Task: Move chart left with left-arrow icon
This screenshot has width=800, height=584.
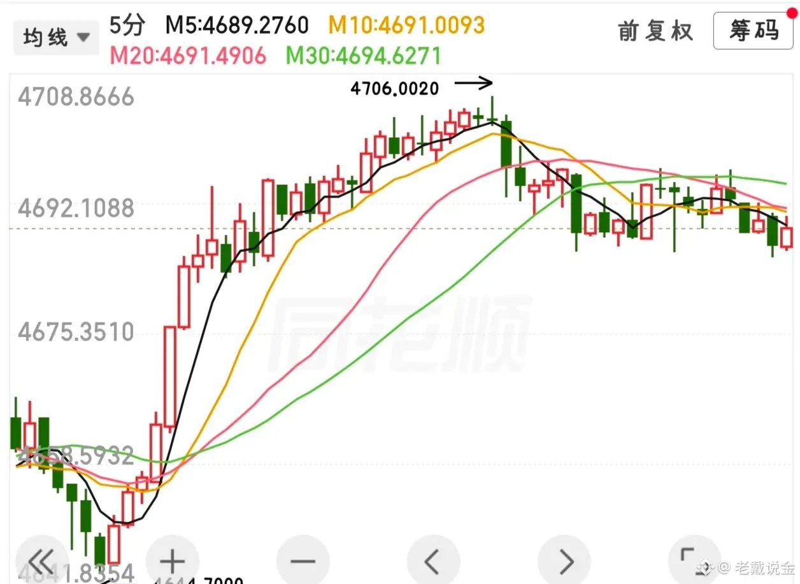Action: coord(433,562)
